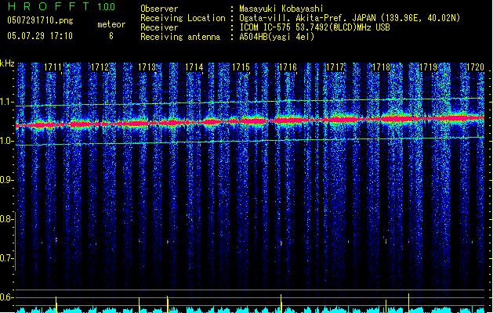493x313 pixels.
Task: Click the 0.7 kHz axis label
Action: 6,258
